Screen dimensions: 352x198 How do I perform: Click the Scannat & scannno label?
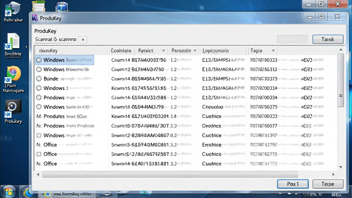pos(56,40)
